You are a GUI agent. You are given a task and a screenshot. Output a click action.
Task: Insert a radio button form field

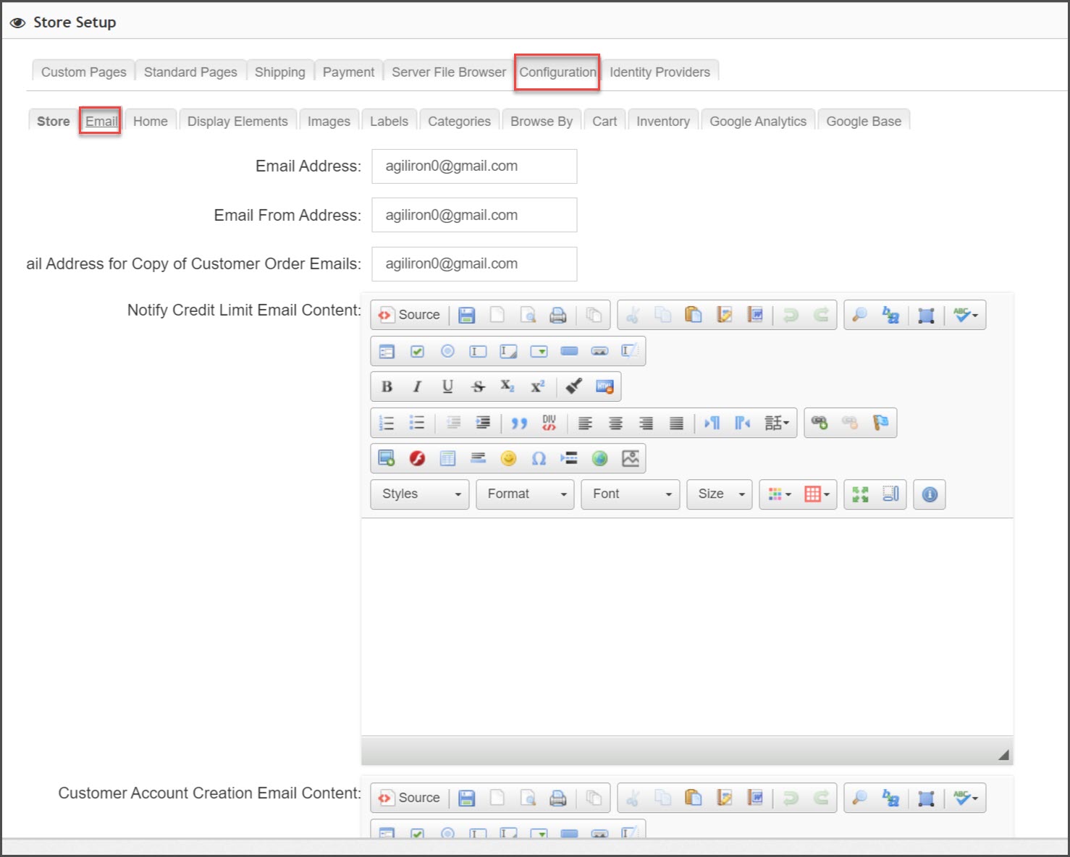tap(447, 351)
